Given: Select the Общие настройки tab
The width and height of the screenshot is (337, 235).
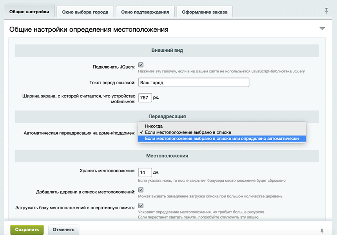Looking at the screenshot, I should point(29,12).
